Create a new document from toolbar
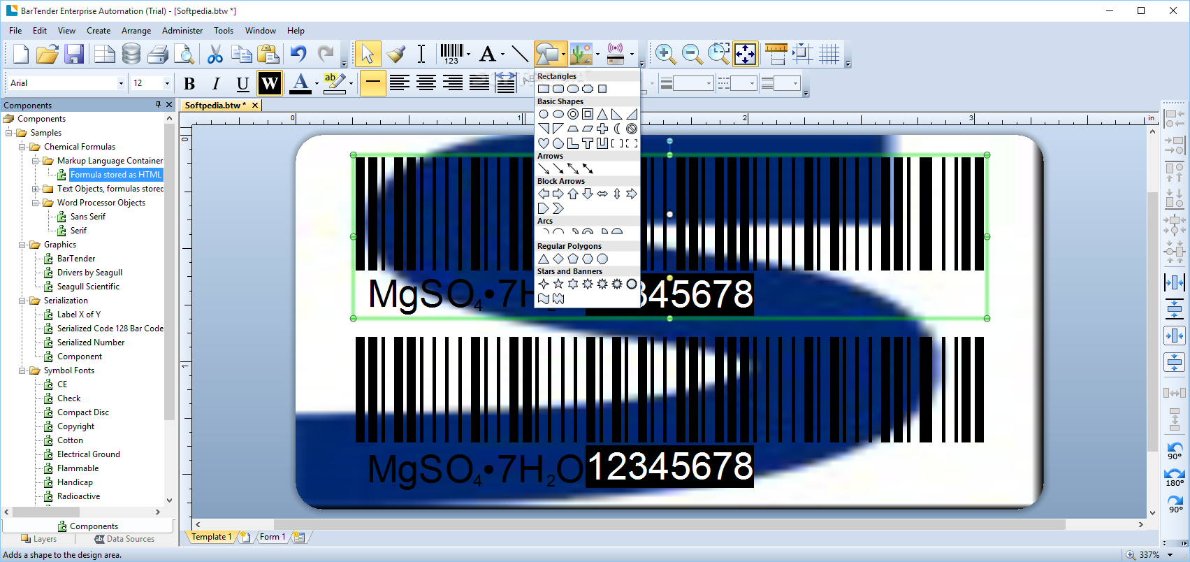The height and width of the screenshot is (562, 1190). [21, 54]
